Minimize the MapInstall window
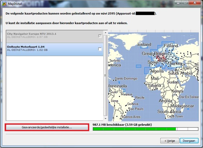Screen dimensions: 203x148 coord(178,3)
